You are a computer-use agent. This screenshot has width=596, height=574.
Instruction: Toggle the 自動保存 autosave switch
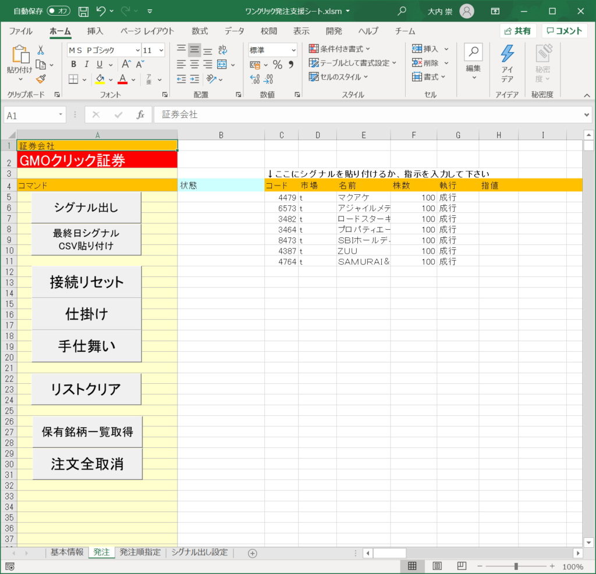(59, 11)
